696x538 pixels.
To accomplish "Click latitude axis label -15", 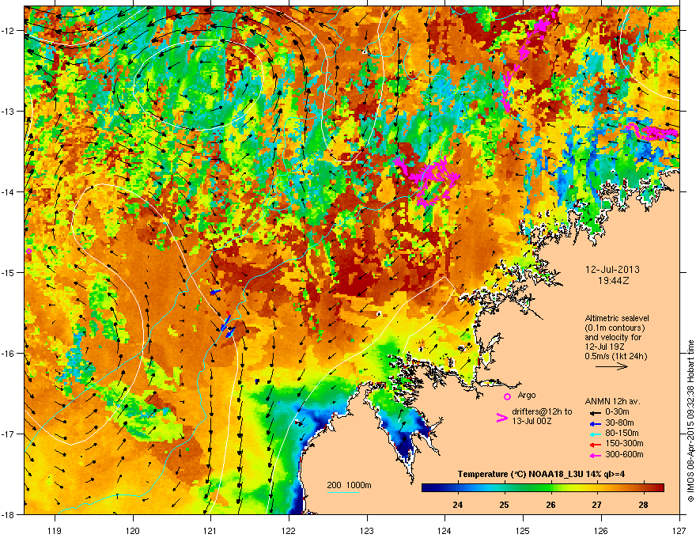I will [8, 272].
